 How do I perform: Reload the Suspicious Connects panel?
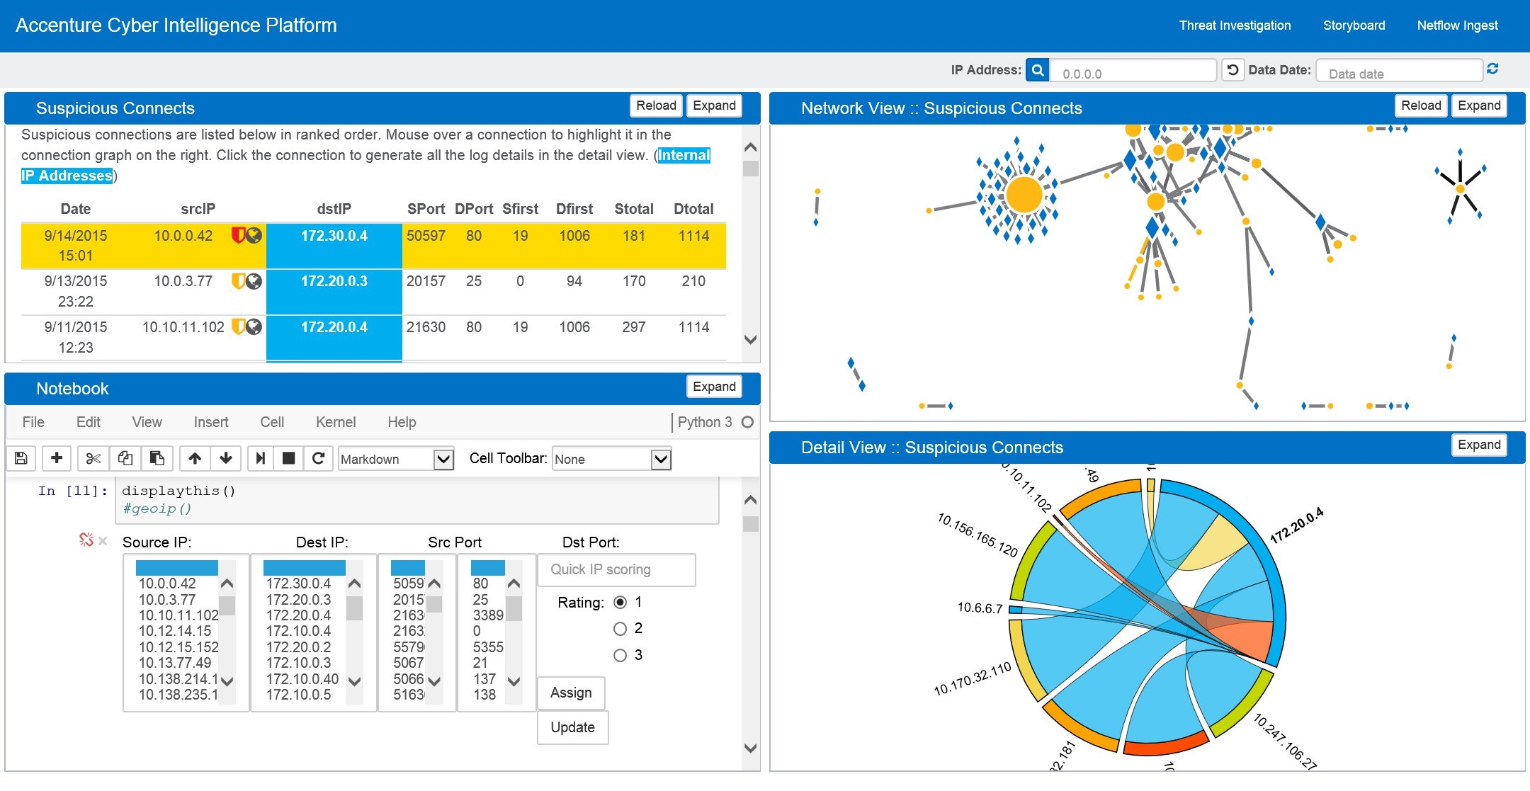click(656, 106)
